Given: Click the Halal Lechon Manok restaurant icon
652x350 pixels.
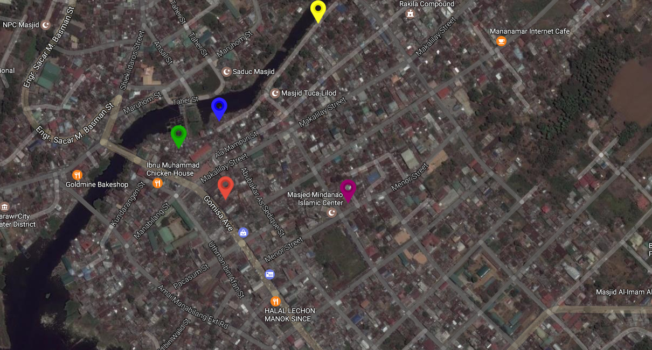Looking at the screenshot, I should pos(275,301).
